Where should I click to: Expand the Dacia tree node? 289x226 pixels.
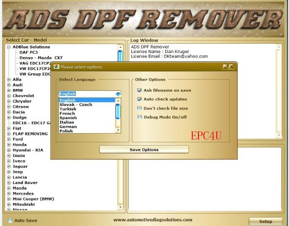[x=8, y=112]
